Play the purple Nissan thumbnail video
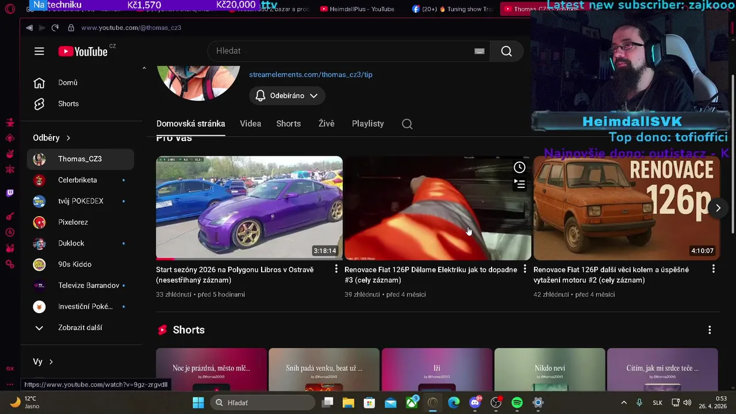This screenshot has width=736, height=414. click(x=249, y=208)
